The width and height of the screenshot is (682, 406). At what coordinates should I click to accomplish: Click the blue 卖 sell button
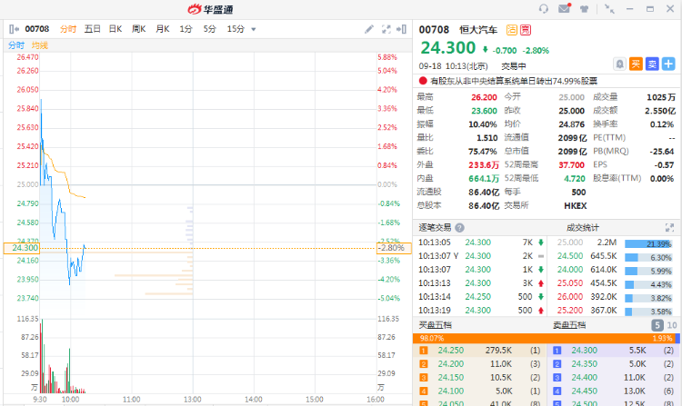pos(652,64)
